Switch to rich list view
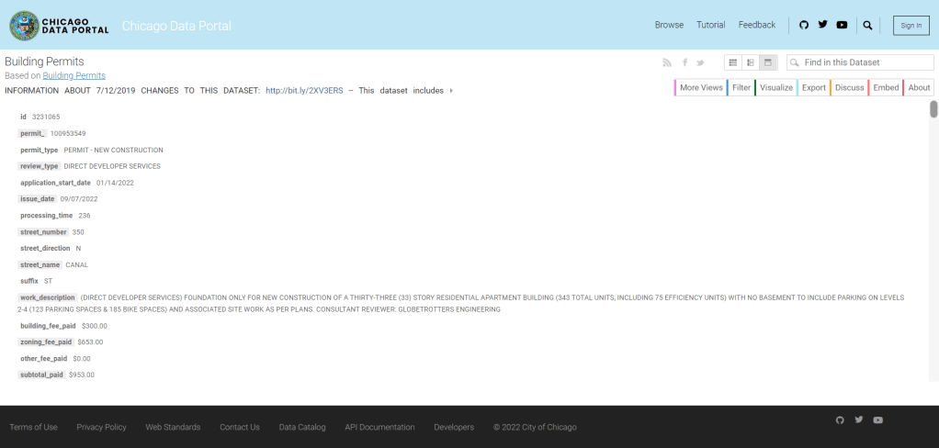 pyautogui.click(x=751, y=62)
